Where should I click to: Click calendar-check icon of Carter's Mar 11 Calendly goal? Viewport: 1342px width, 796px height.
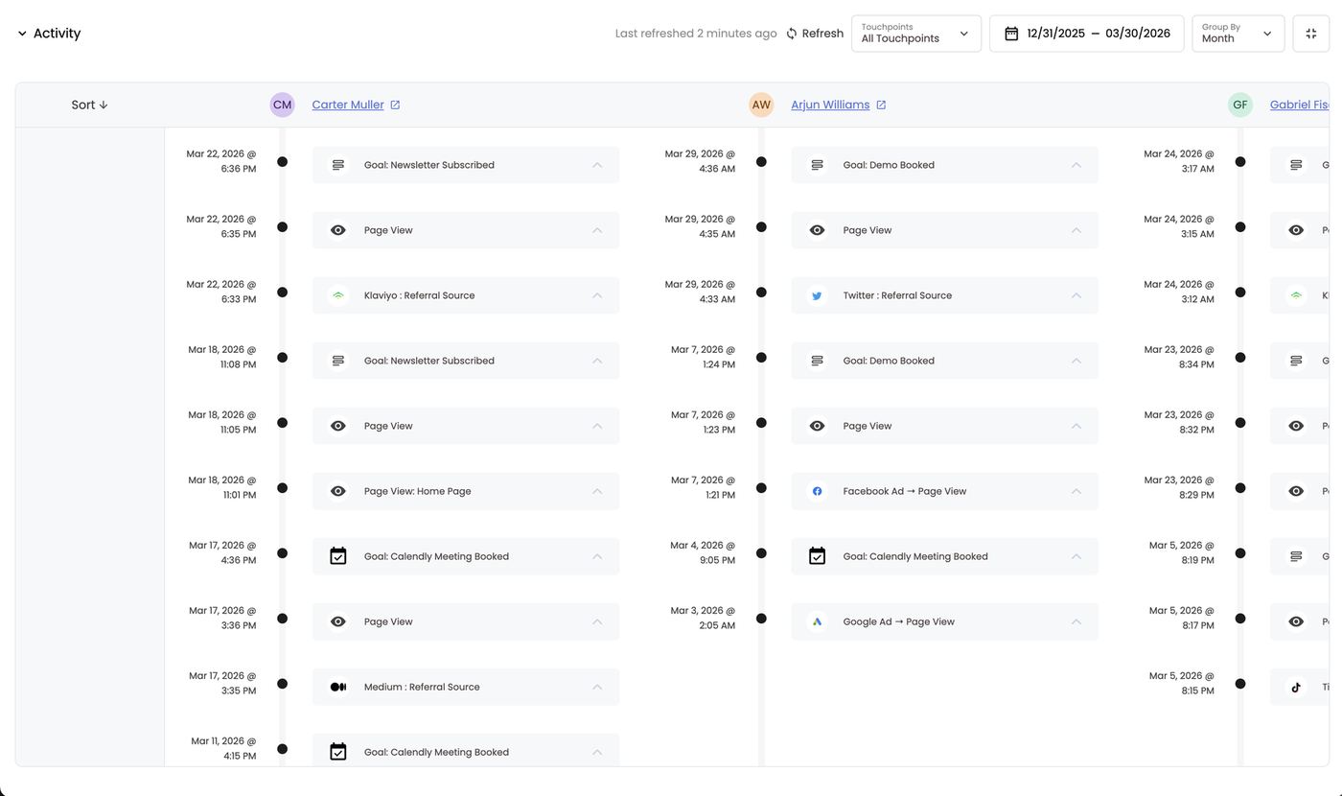tap(338, 752)
